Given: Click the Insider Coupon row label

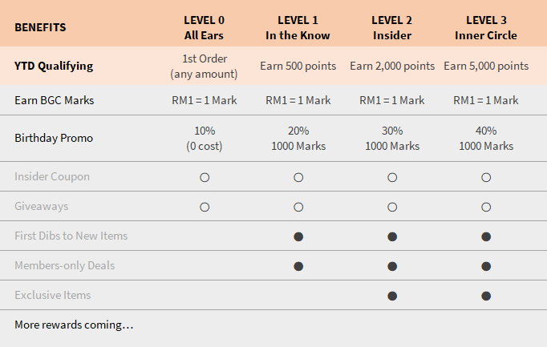Looking at the screenshot, I should [52, 176].
